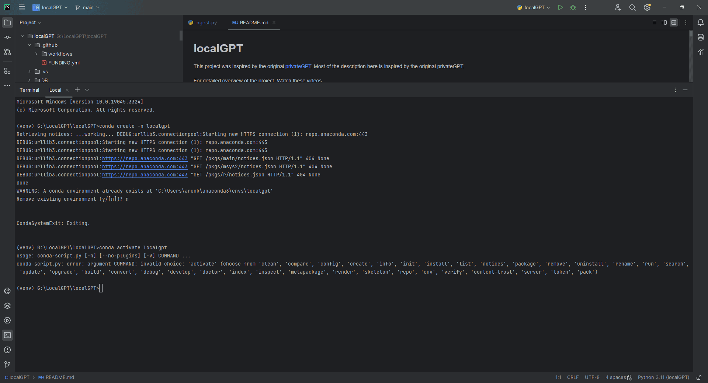The height and width of the screenshot is (383, 708).
Task: Open the Structure tool window
Action: 7,71
